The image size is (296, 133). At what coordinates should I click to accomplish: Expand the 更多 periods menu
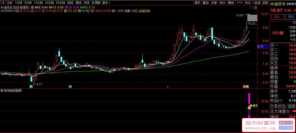click(106, 3)
